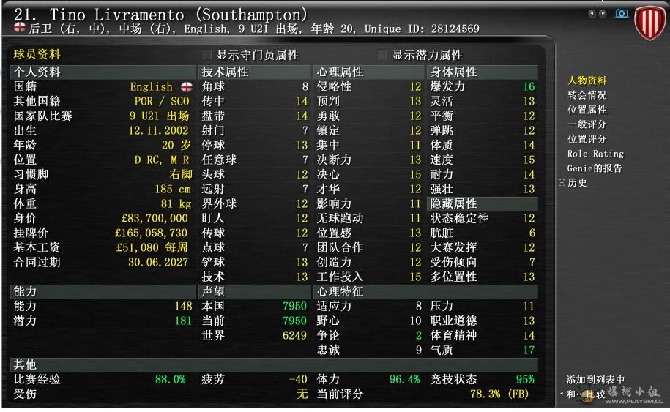
Task: Click the wage value £51,080 每周
Action: pyautogui.click(x=152, y=247)
